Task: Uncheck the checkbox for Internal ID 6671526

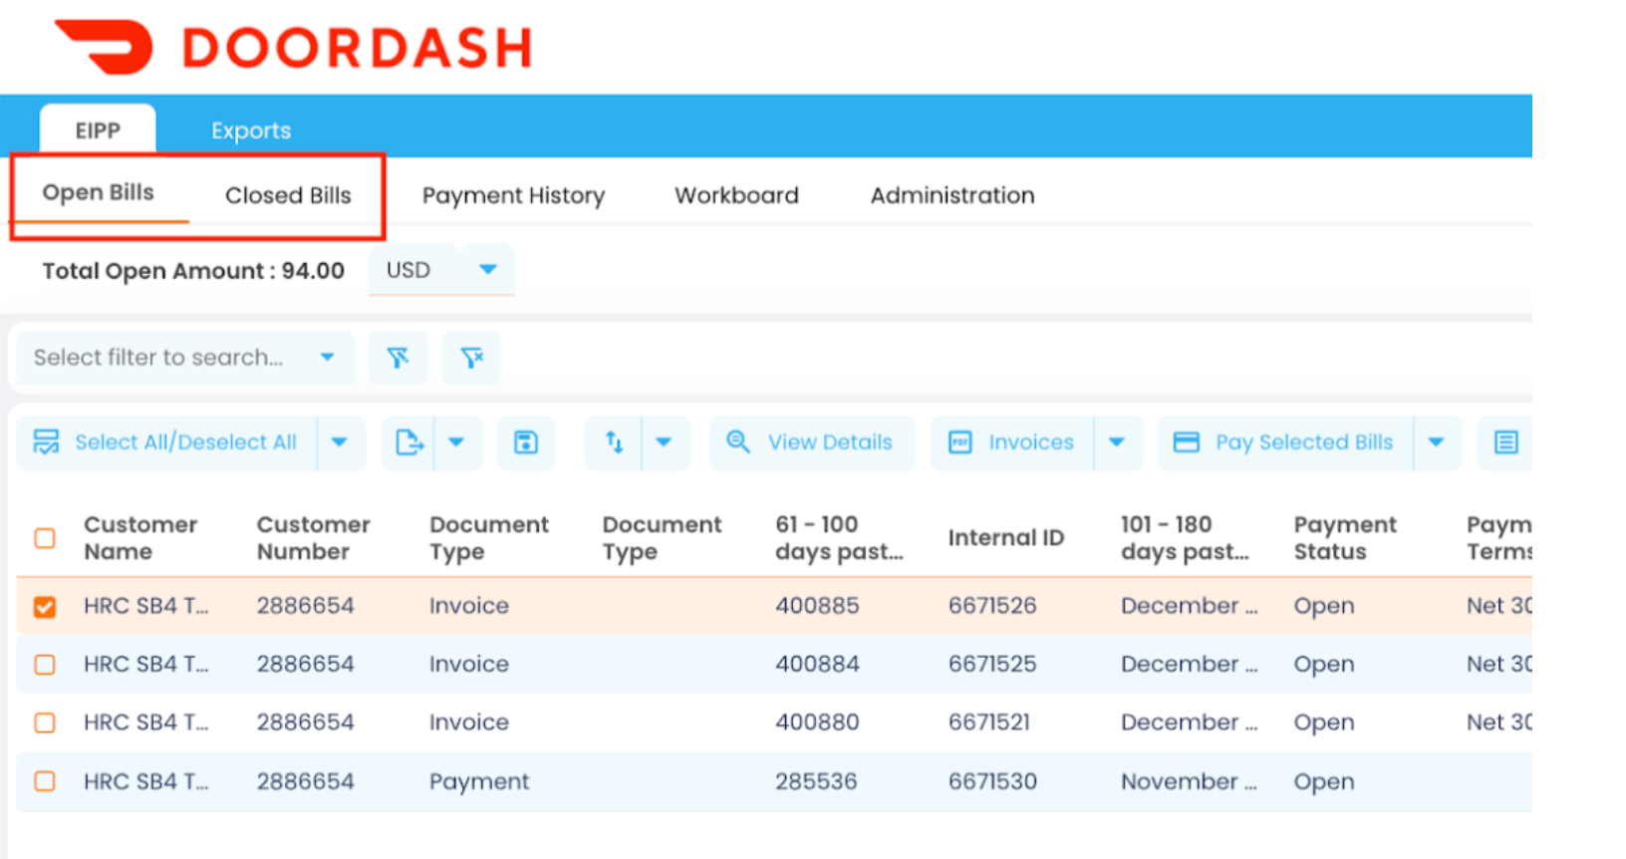Action: [x=45, y=607]
